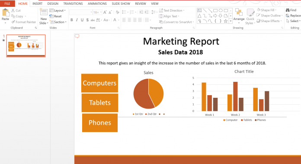Screen dimensions: 301x164
Task: Click the Find binoculars button
Action: [x=291, y=10]
